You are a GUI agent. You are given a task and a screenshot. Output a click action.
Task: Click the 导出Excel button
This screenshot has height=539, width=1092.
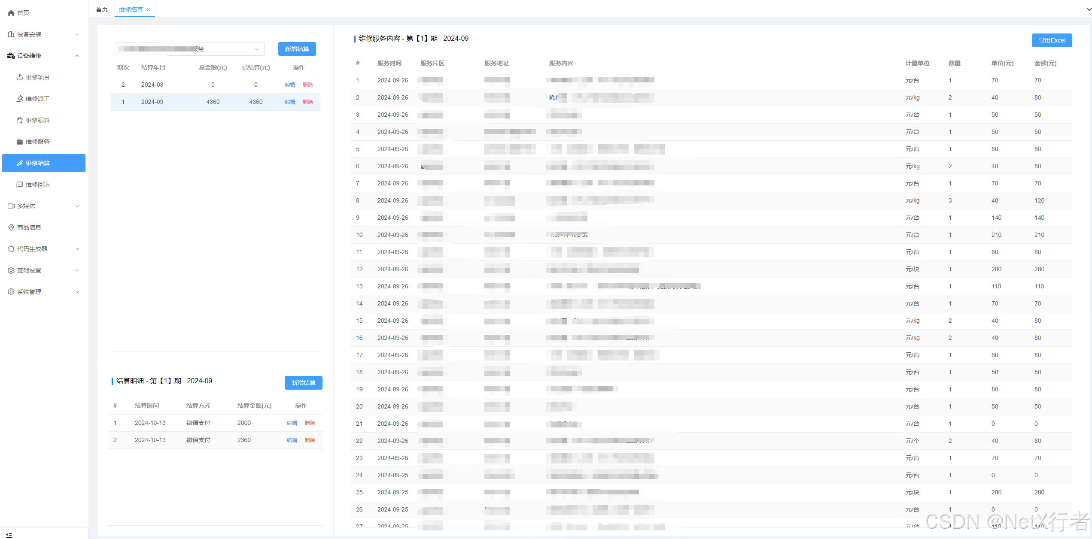[1052, 40]
